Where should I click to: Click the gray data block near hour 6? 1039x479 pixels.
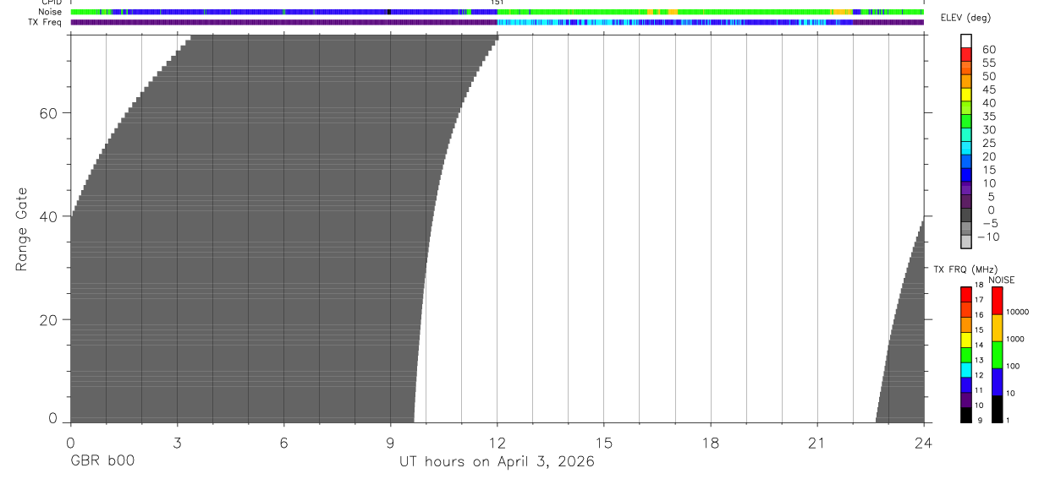[x=283, y=228]
